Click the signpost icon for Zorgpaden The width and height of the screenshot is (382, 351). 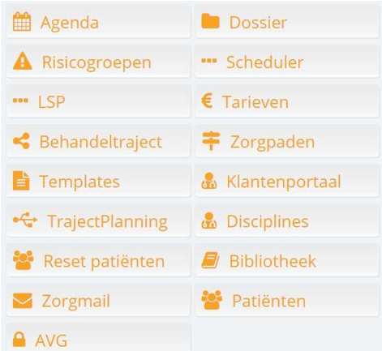tap(211, 141)
